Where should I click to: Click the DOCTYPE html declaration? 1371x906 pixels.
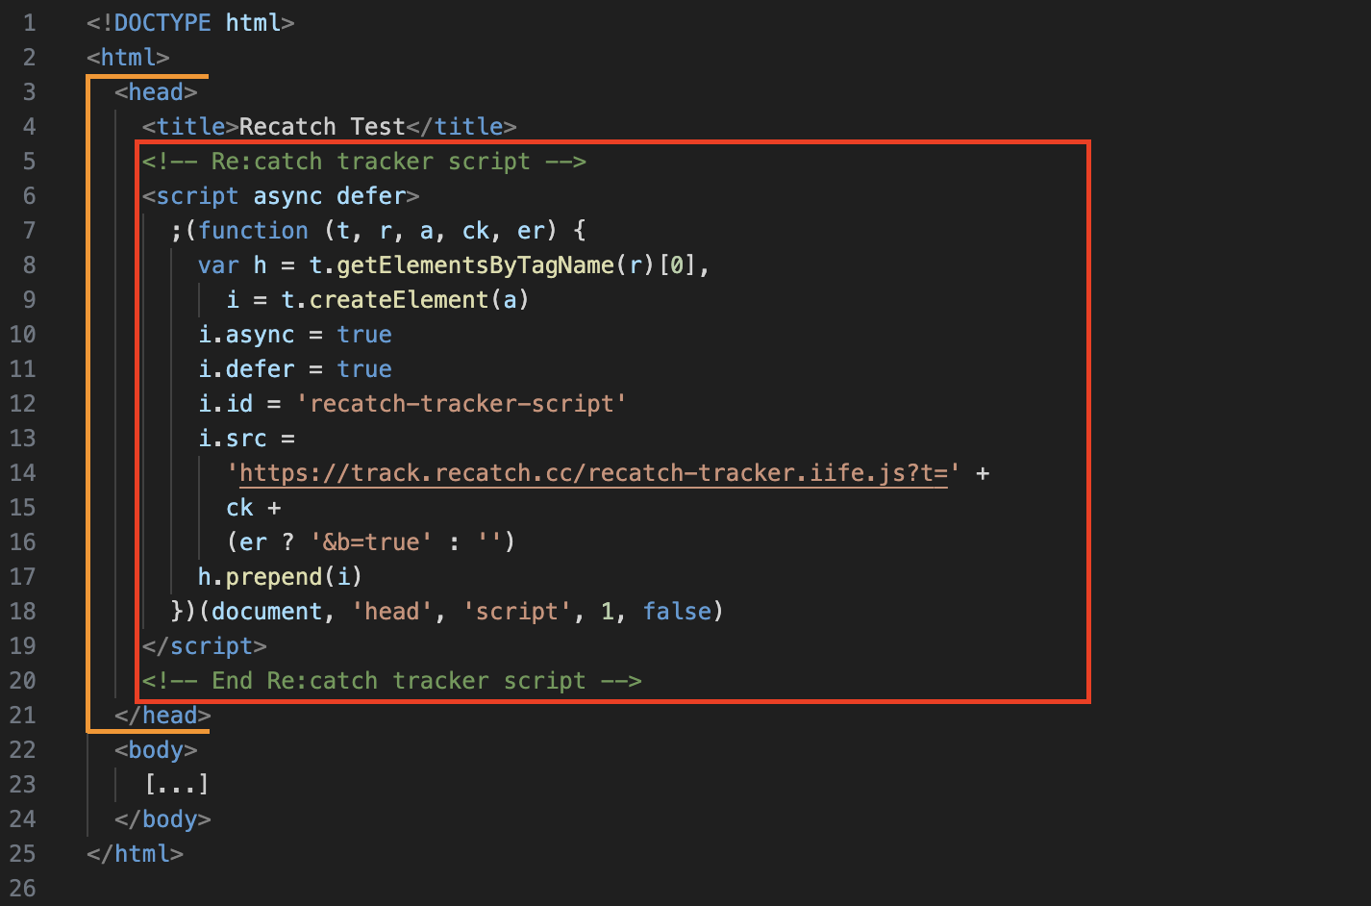[190, 23]
